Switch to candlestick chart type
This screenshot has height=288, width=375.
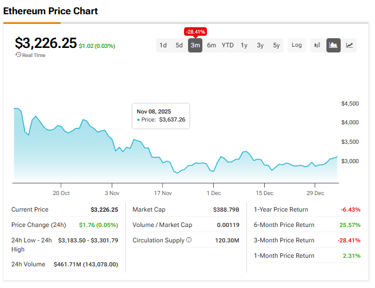(317, 45)
